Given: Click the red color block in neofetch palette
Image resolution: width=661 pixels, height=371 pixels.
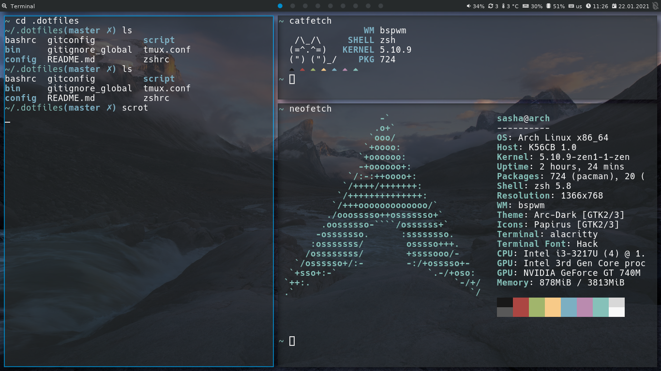Looking at the screenshot, I should [x=521, y=307].
